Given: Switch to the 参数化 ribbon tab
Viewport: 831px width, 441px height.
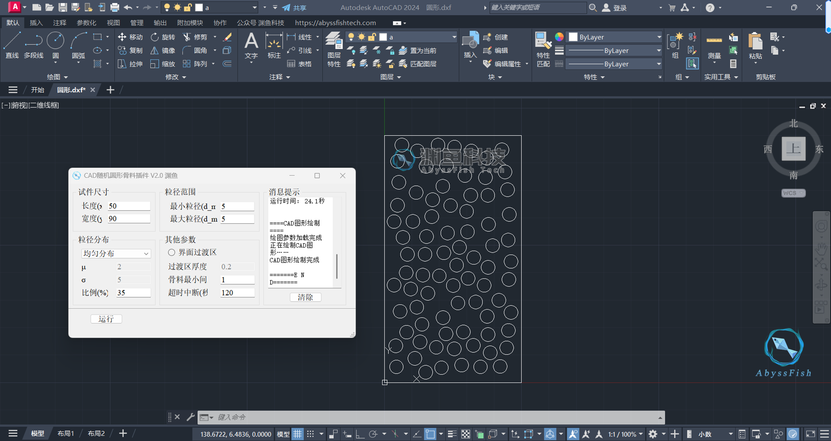Looking at the screenshot, I should click(86, 23).
